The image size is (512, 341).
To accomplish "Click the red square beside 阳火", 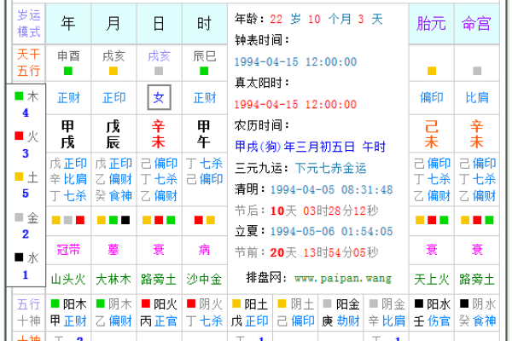I will coord(146,303).
